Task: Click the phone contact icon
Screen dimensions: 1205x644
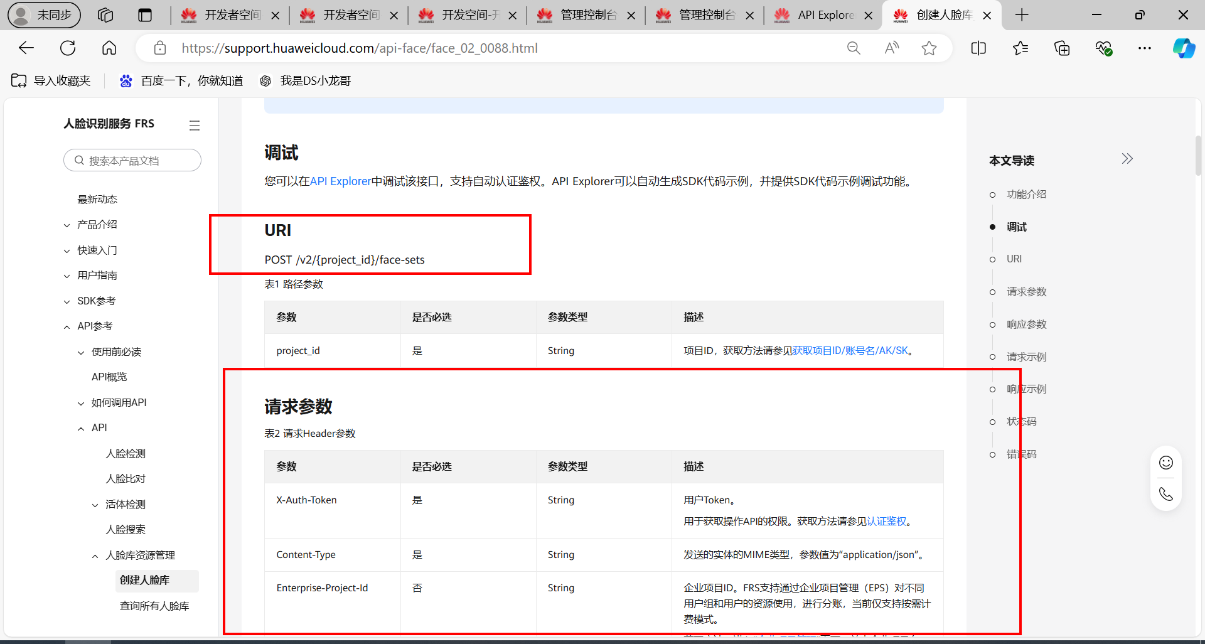Action: point(1166,494)
